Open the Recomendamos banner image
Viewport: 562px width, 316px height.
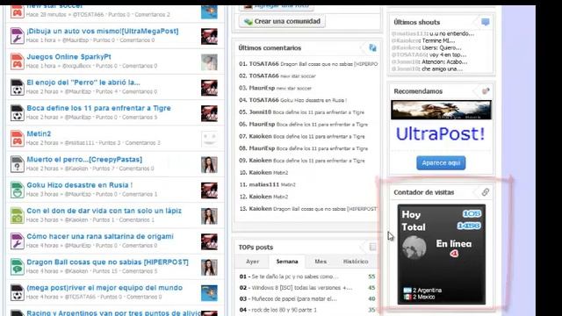(x=441, y=110)
